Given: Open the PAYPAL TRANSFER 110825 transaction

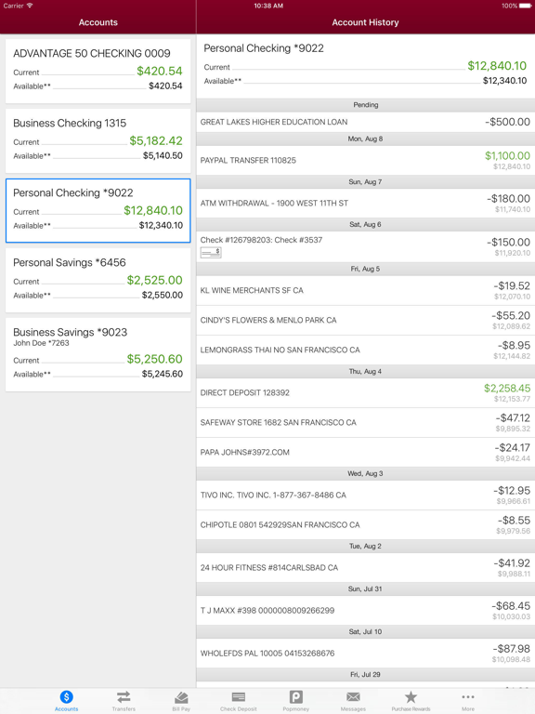Looking at the screenshot, I should tap(365, 160).
